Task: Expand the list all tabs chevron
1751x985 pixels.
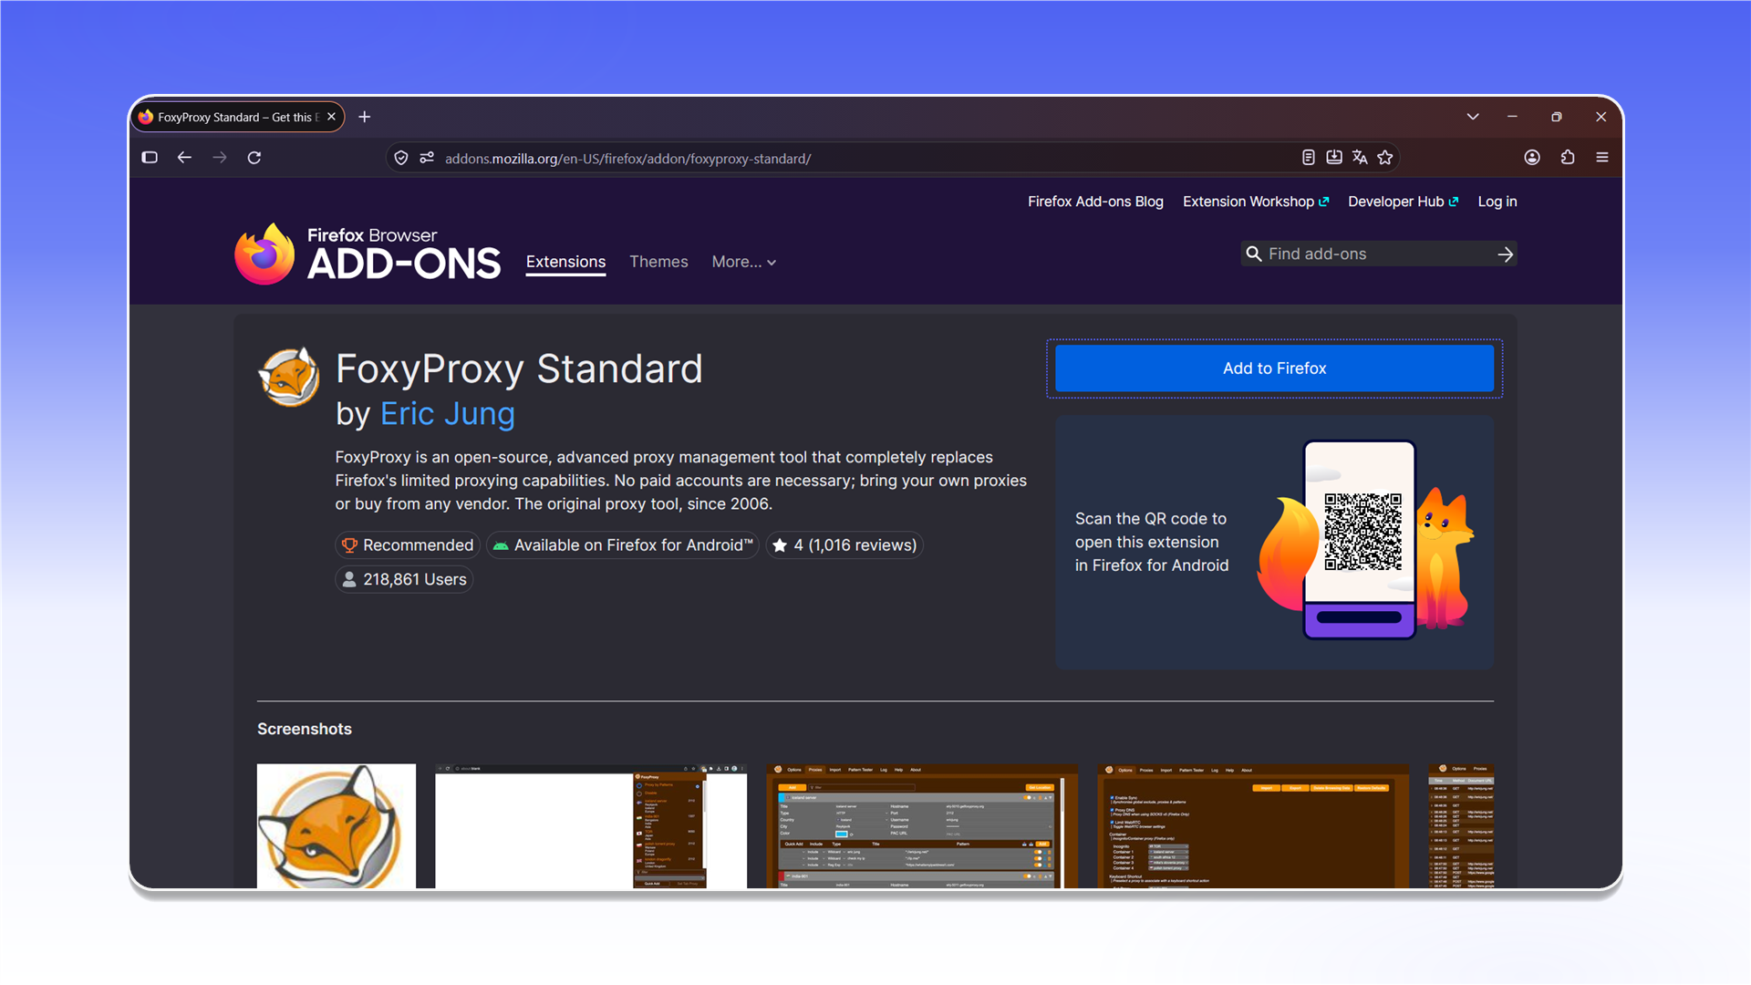Action: [x=1473, y=117]
